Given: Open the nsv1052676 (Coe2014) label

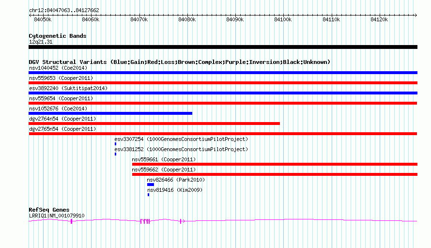Looking at the screenshot, I should tap(58, 108).
